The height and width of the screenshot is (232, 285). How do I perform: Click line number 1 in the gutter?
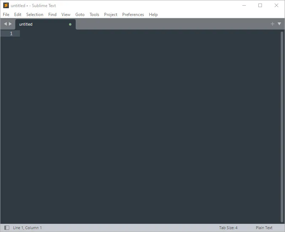click(11, 33)
